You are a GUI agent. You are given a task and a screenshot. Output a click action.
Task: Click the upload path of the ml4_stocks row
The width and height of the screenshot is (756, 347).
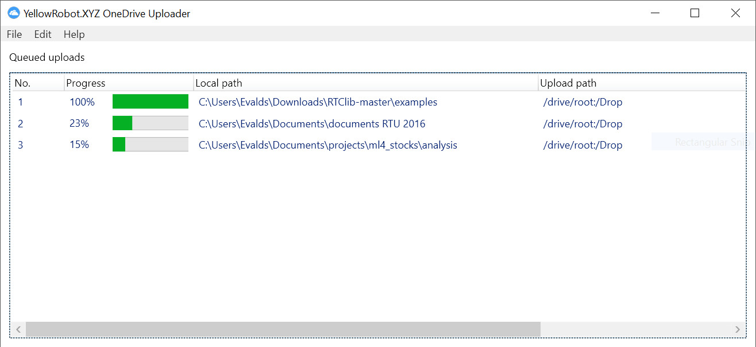coord(583,145)
